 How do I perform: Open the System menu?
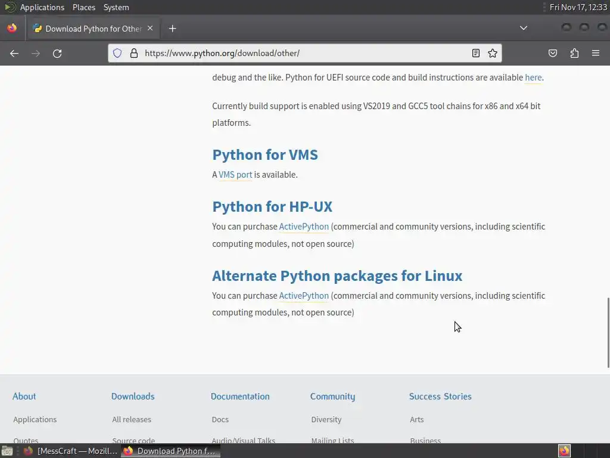pos(116,7)
